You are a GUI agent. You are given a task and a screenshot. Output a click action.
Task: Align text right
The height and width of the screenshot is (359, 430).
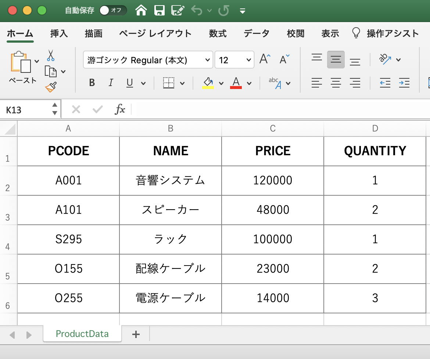[x=355, y=83]
